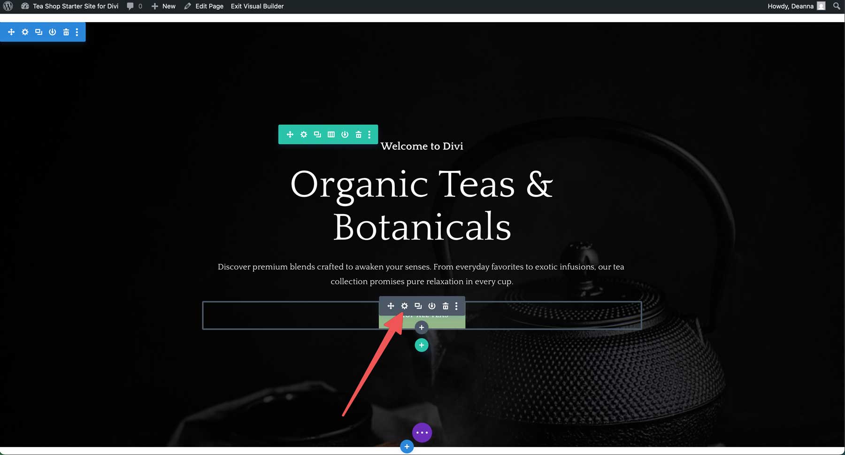Change the row's column structure
The height and width of the screenshot is (455, 845).
coord(330,134)
